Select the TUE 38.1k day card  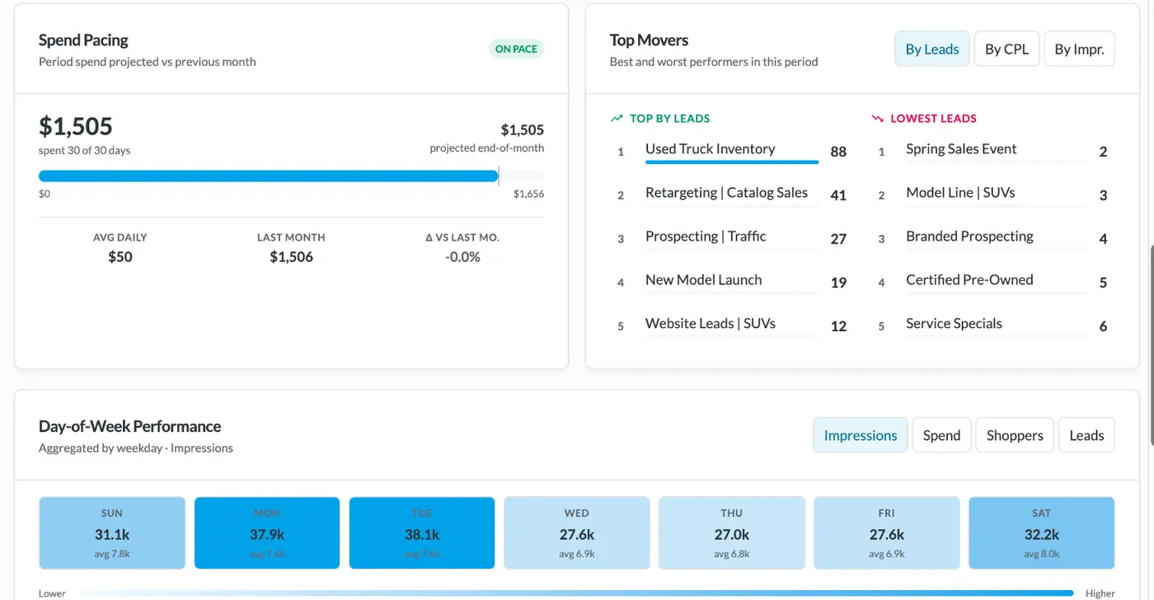[422, 532]
